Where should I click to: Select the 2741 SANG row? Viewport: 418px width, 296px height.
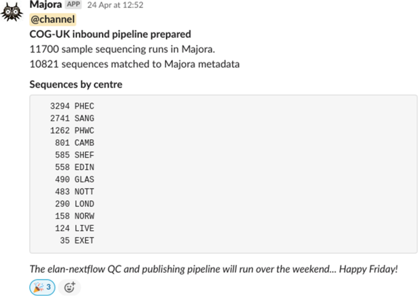coord(72,118)
